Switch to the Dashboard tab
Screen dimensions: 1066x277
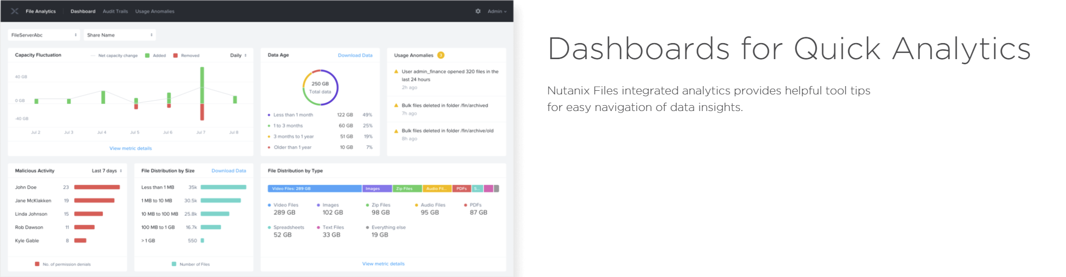(x=83, y=11)
